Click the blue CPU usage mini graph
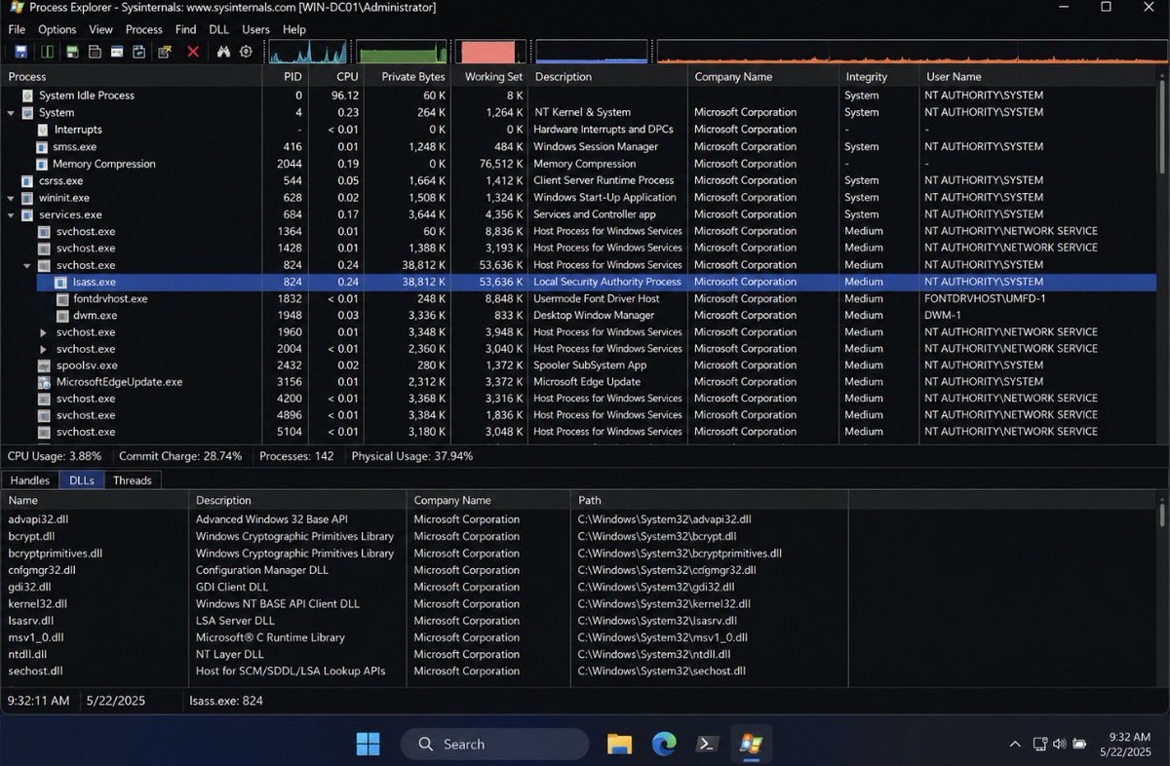The image size is (1170, 766). tap(309, 52)
